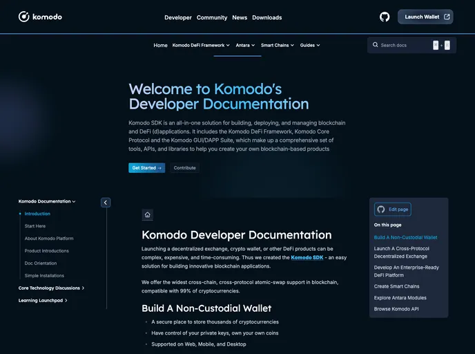The height and width of the screenshot is (354, 475).
Task: Click the Launch Wallet button
Action: [x=425, y=17]
